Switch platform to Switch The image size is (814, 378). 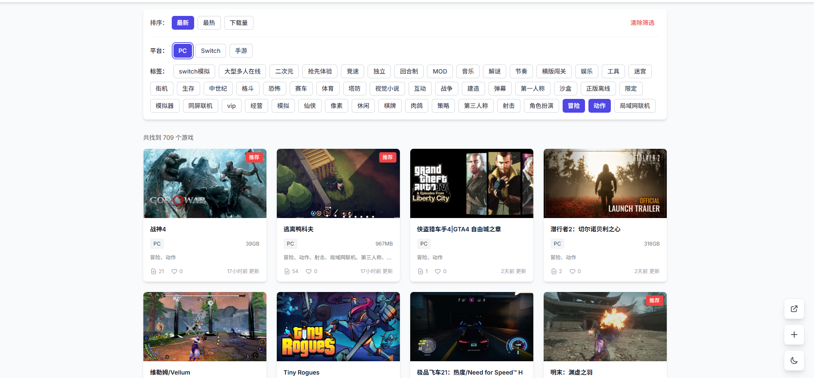210,51
